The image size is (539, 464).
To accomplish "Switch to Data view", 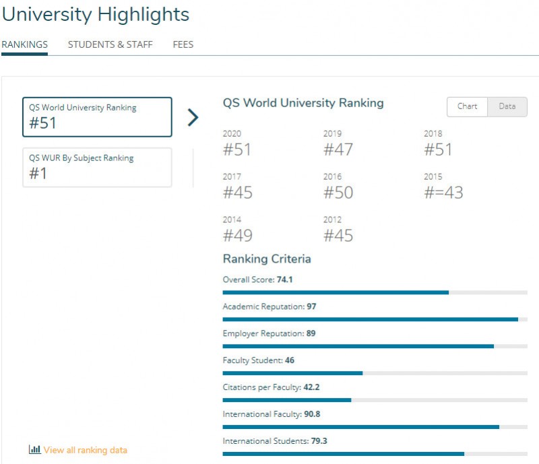I will [507, 107].
